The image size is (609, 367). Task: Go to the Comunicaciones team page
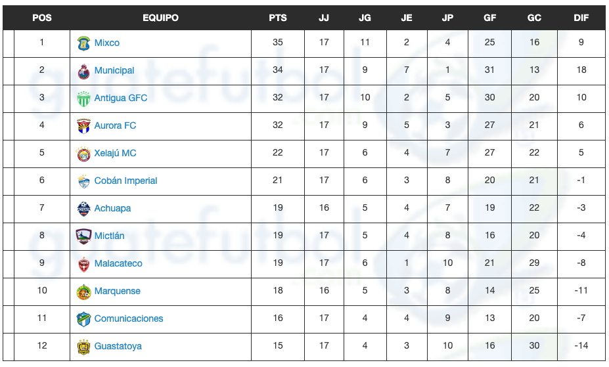[129, 318]
